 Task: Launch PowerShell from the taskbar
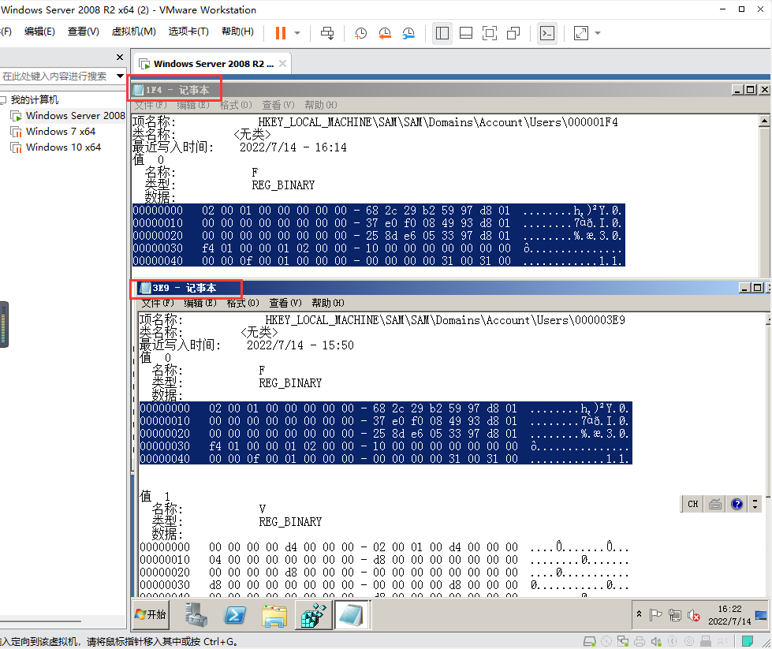[x=235, y=615]
